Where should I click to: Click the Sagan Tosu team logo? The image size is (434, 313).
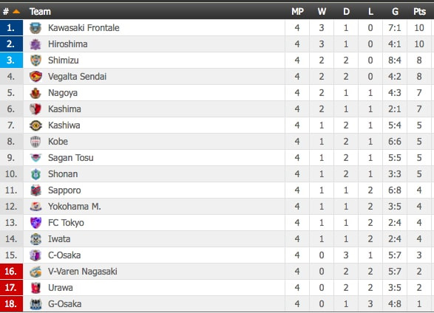(x=35, y=158)
